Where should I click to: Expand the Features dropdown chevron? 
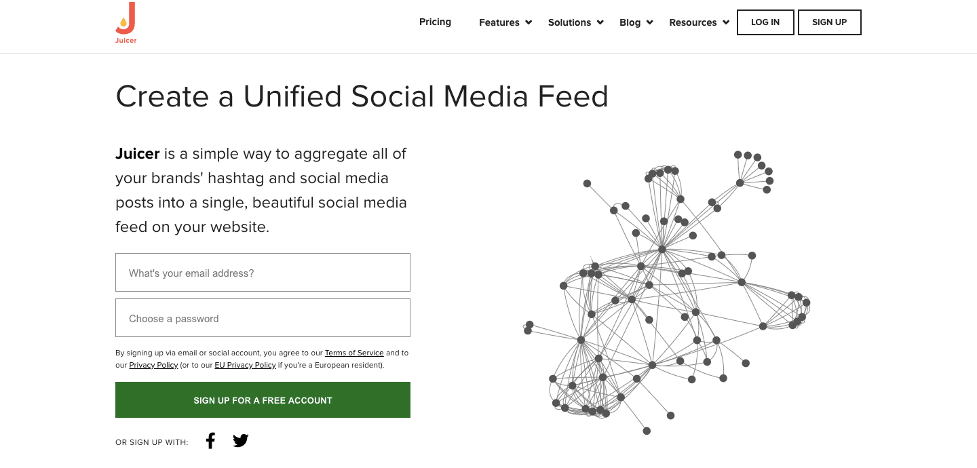pos(529,22)
